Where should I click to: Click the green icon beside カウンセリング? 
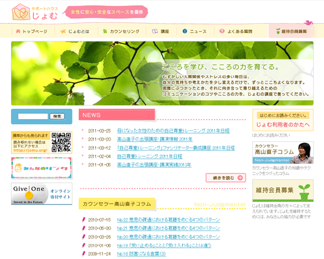pos(105,31)
